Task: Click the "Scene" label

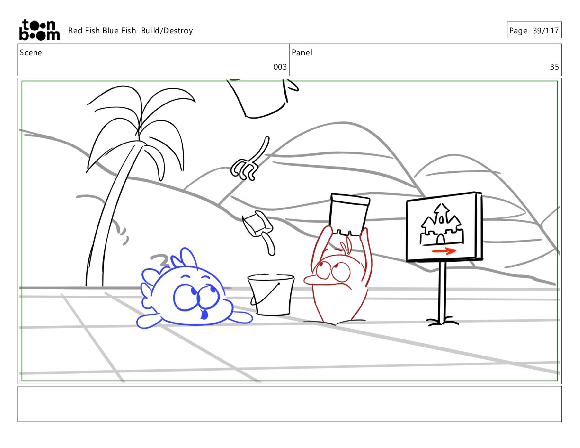Action: click(31, 53)
